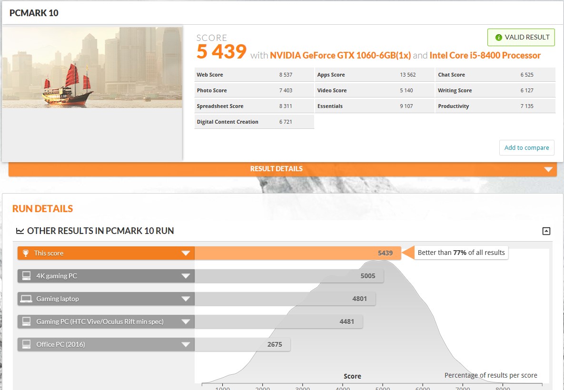Click the VALID RESULT badge
564x390 pixels.
(521, 38)
